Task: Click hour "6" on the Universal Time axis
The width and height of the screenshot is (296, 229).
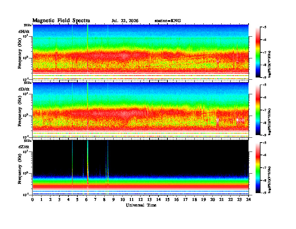Action: click(x=86, y=199)
